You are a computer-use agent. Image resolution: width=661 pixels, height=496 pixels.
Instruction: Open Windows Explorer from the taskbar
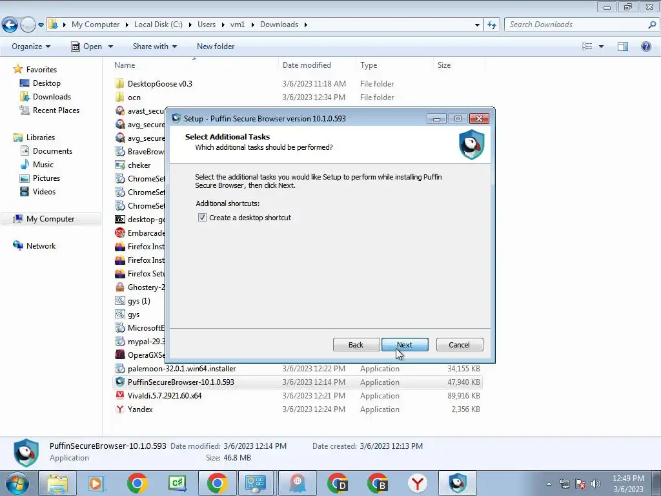[57, 483]
